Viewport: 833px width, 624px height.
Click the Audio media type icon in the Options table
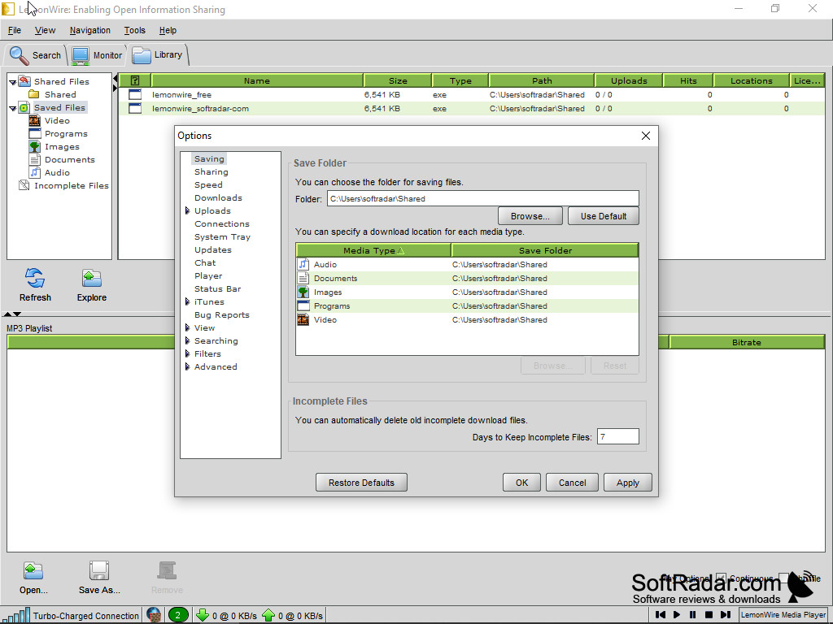[x=303, y=264]
